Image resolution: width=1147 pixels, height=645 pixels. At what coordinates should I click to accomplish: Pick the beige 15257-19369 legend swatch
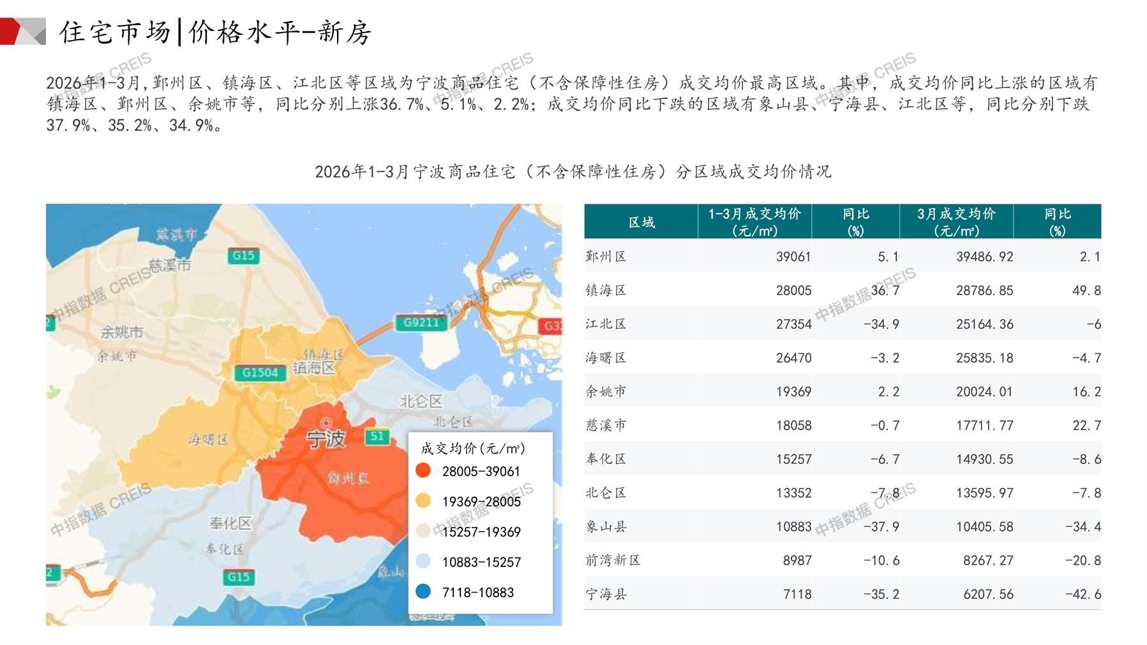423,531
